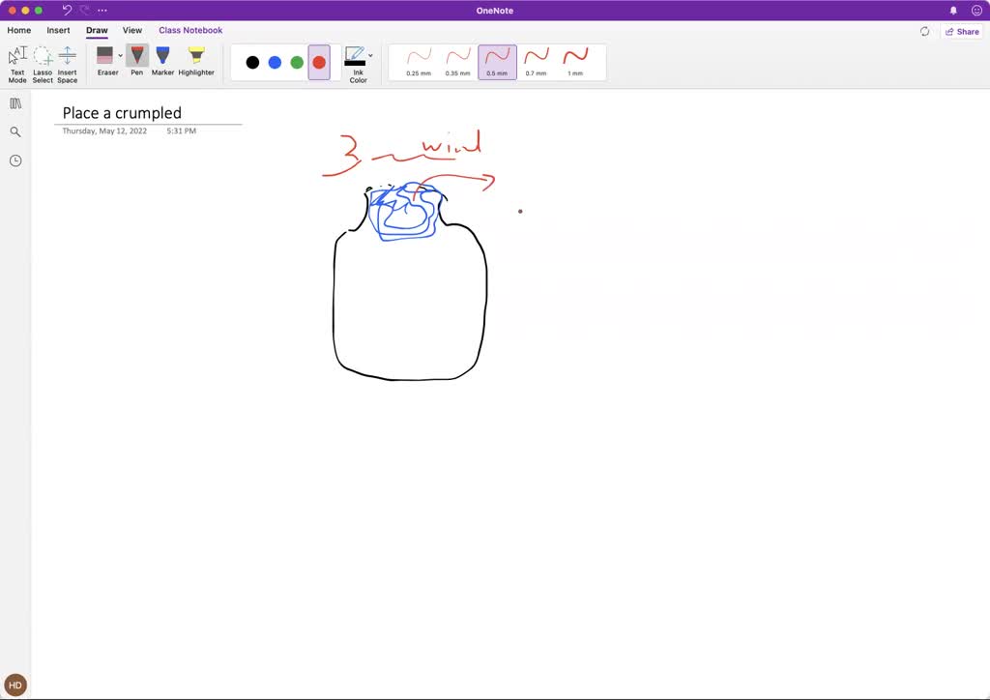Open the three-dots more options in title bar
This screenshot has height=700, width=990.
coord(102,11)
